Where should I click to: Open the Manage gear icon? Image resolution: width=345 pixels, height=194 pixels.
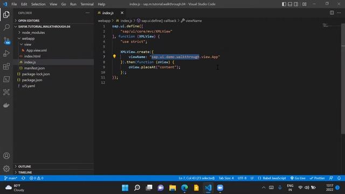point(6,169)
